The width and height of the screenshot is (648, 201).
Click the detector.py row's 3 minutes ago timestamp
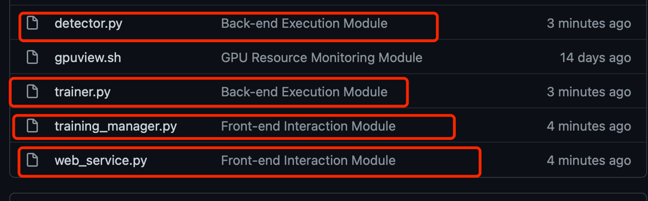coord(589,23)
